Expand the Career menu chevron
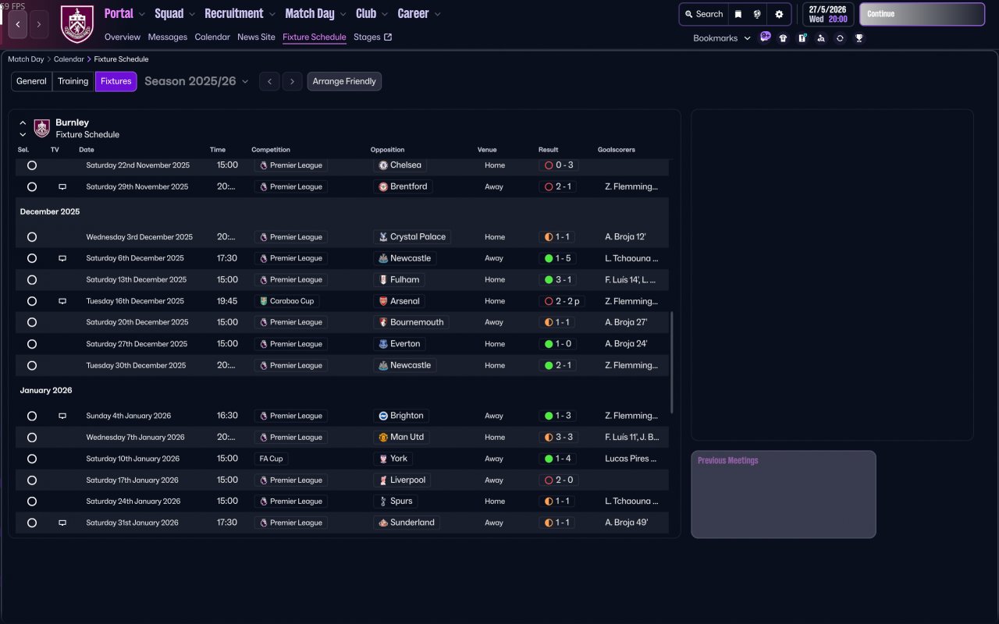The image size is (999, 624). pos(437,14)
